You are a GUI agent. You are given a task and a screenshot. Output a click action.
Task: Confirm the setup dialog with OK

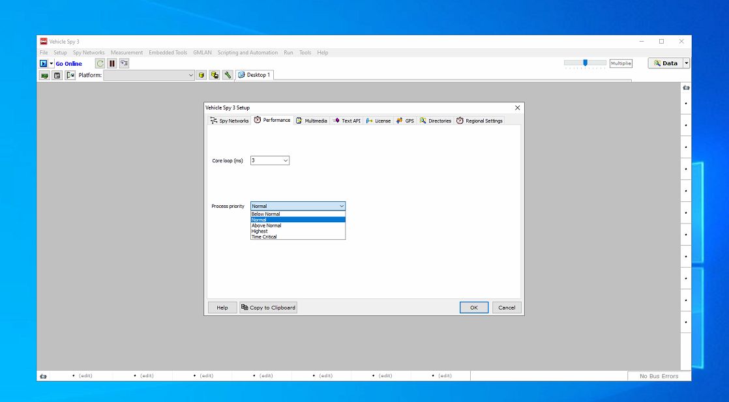pyautogui.click(x=474, y=308)
